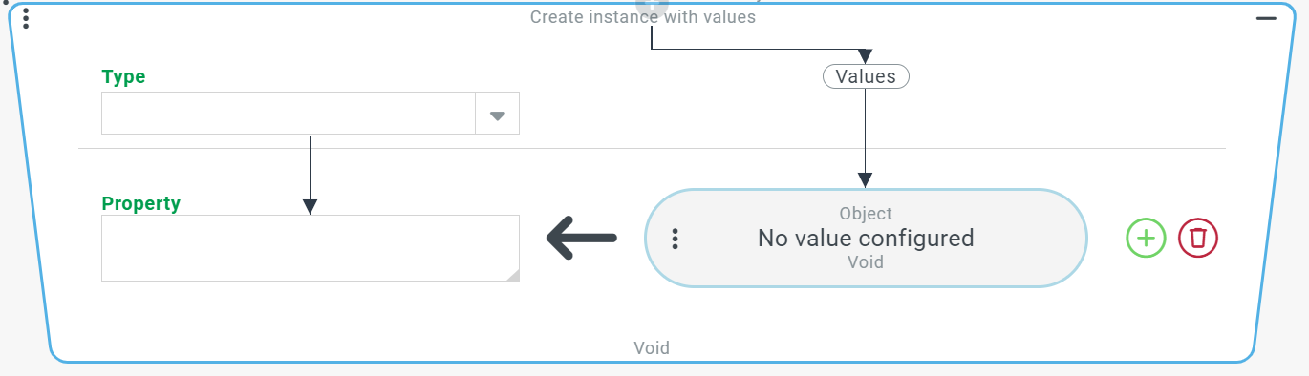Select the 'Create instance with values' title
Screen dimensions: 1309x376
click(643, 17)
